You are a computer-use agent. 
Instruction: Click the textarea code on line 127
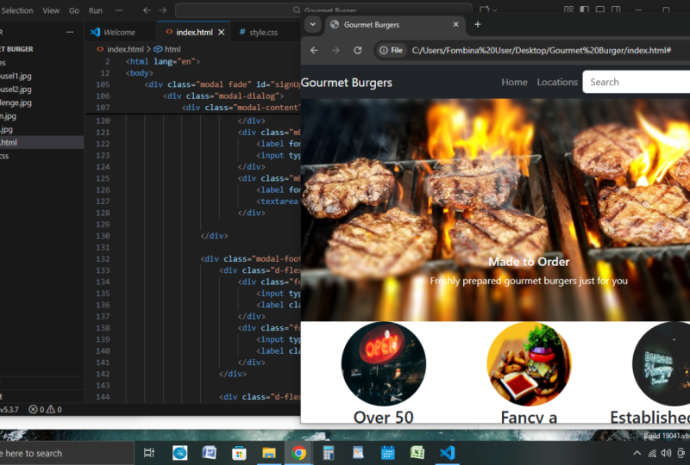(x=277, y=201)
